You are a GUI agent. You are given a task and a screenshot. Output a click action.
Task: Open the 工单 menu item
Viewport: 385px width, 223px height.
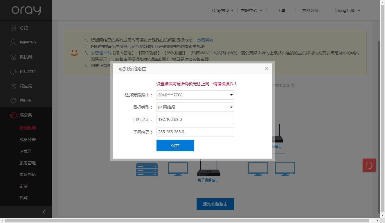tap(281, 10)
